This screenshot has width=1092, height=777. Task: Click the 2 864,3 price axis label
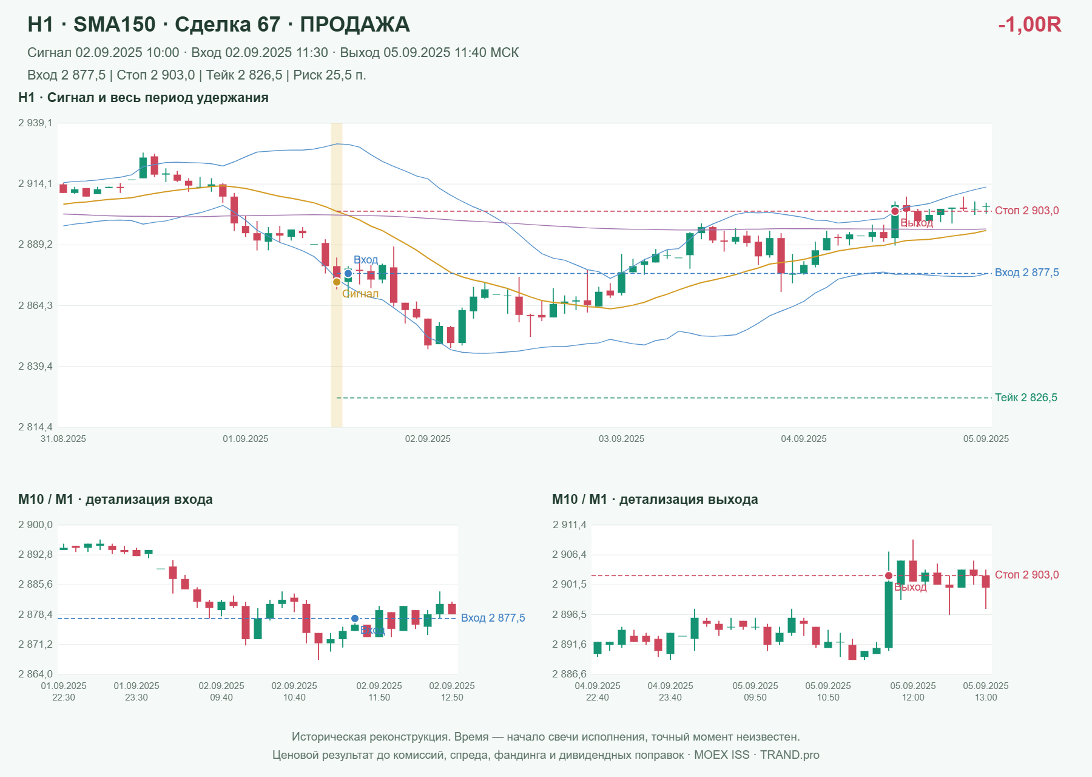(35, 306)
